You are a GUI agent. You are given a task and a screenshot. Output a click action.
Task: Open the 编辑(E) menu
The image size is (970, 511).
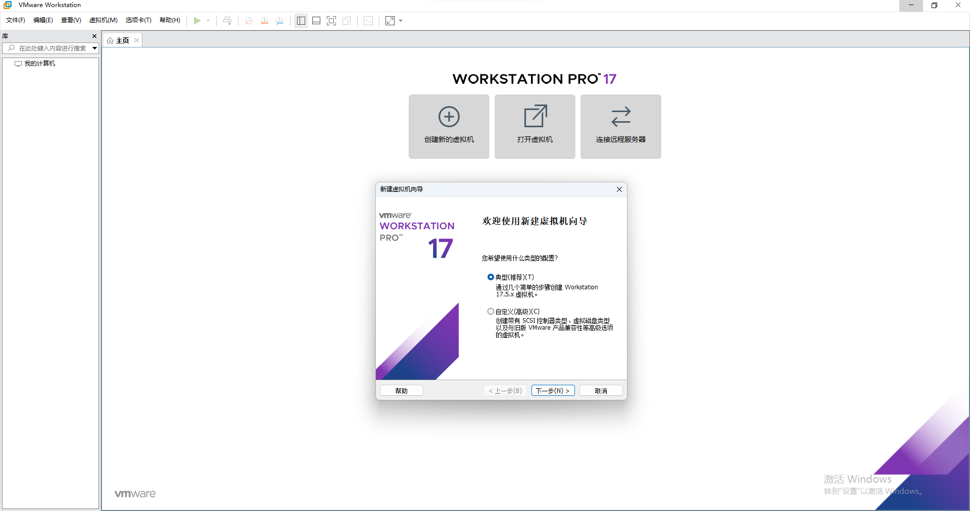pyautogui.click(x=43, y=20)
